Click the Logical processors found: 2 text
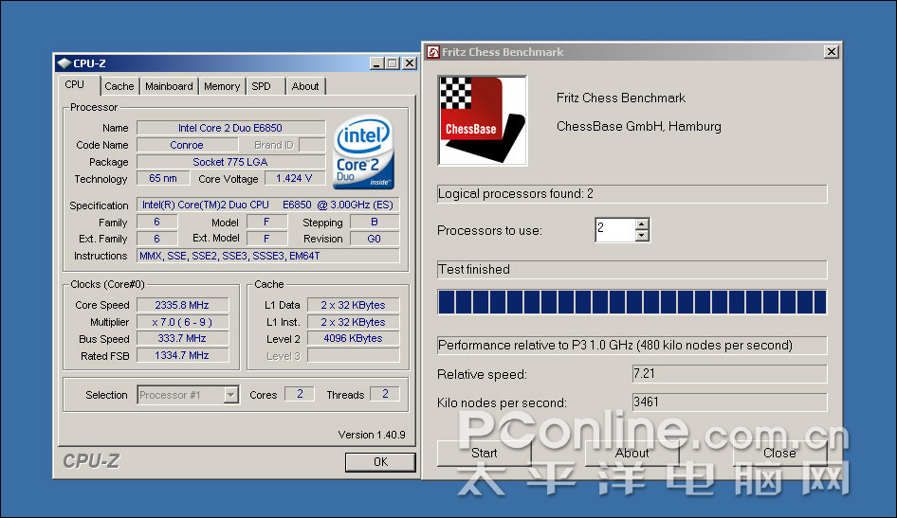The width and height of the screenshot is (897, 518). point(516,193)
